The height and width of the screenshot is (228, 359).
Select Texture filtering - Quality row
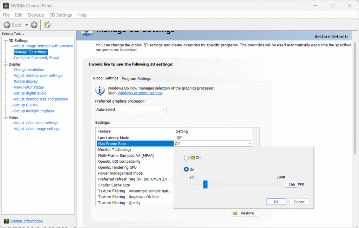tap(135, 203)
